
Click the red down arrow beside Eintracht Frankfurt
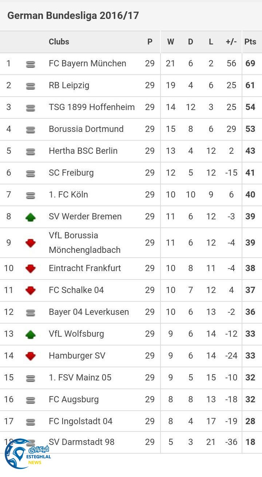coord(31,269)
